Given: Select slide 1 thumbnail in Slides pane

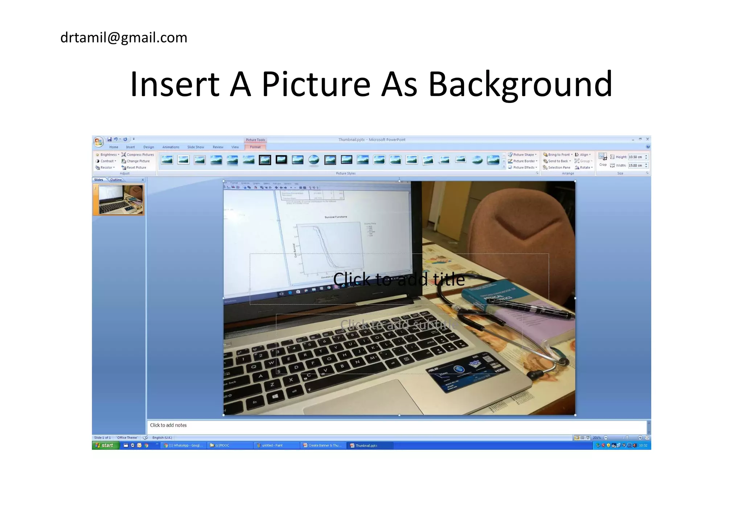Looking at the screenshot, I should click(121, 200).
